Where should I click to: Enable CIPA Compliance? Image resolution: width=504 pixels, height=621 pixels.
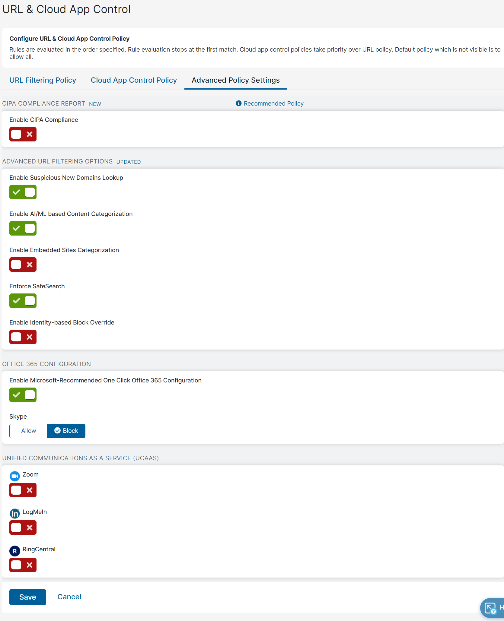(x=23, y=134)
